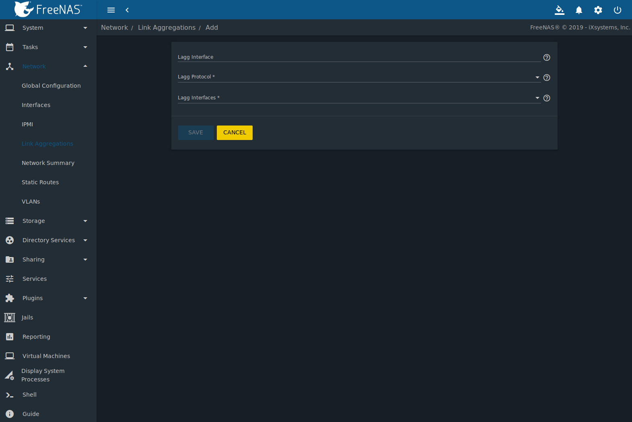This screenshot has height=422, width=632.
Task: Select Display System Processes label in the sidebar
Action: (43, 375)
